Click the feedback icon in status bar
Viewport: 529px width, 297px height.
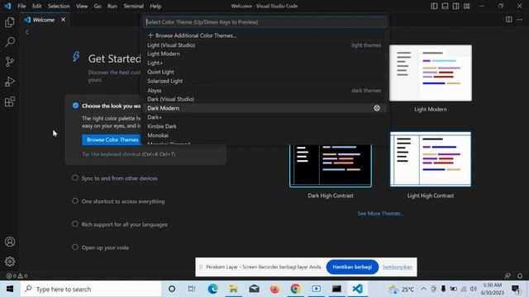point(508,276)
